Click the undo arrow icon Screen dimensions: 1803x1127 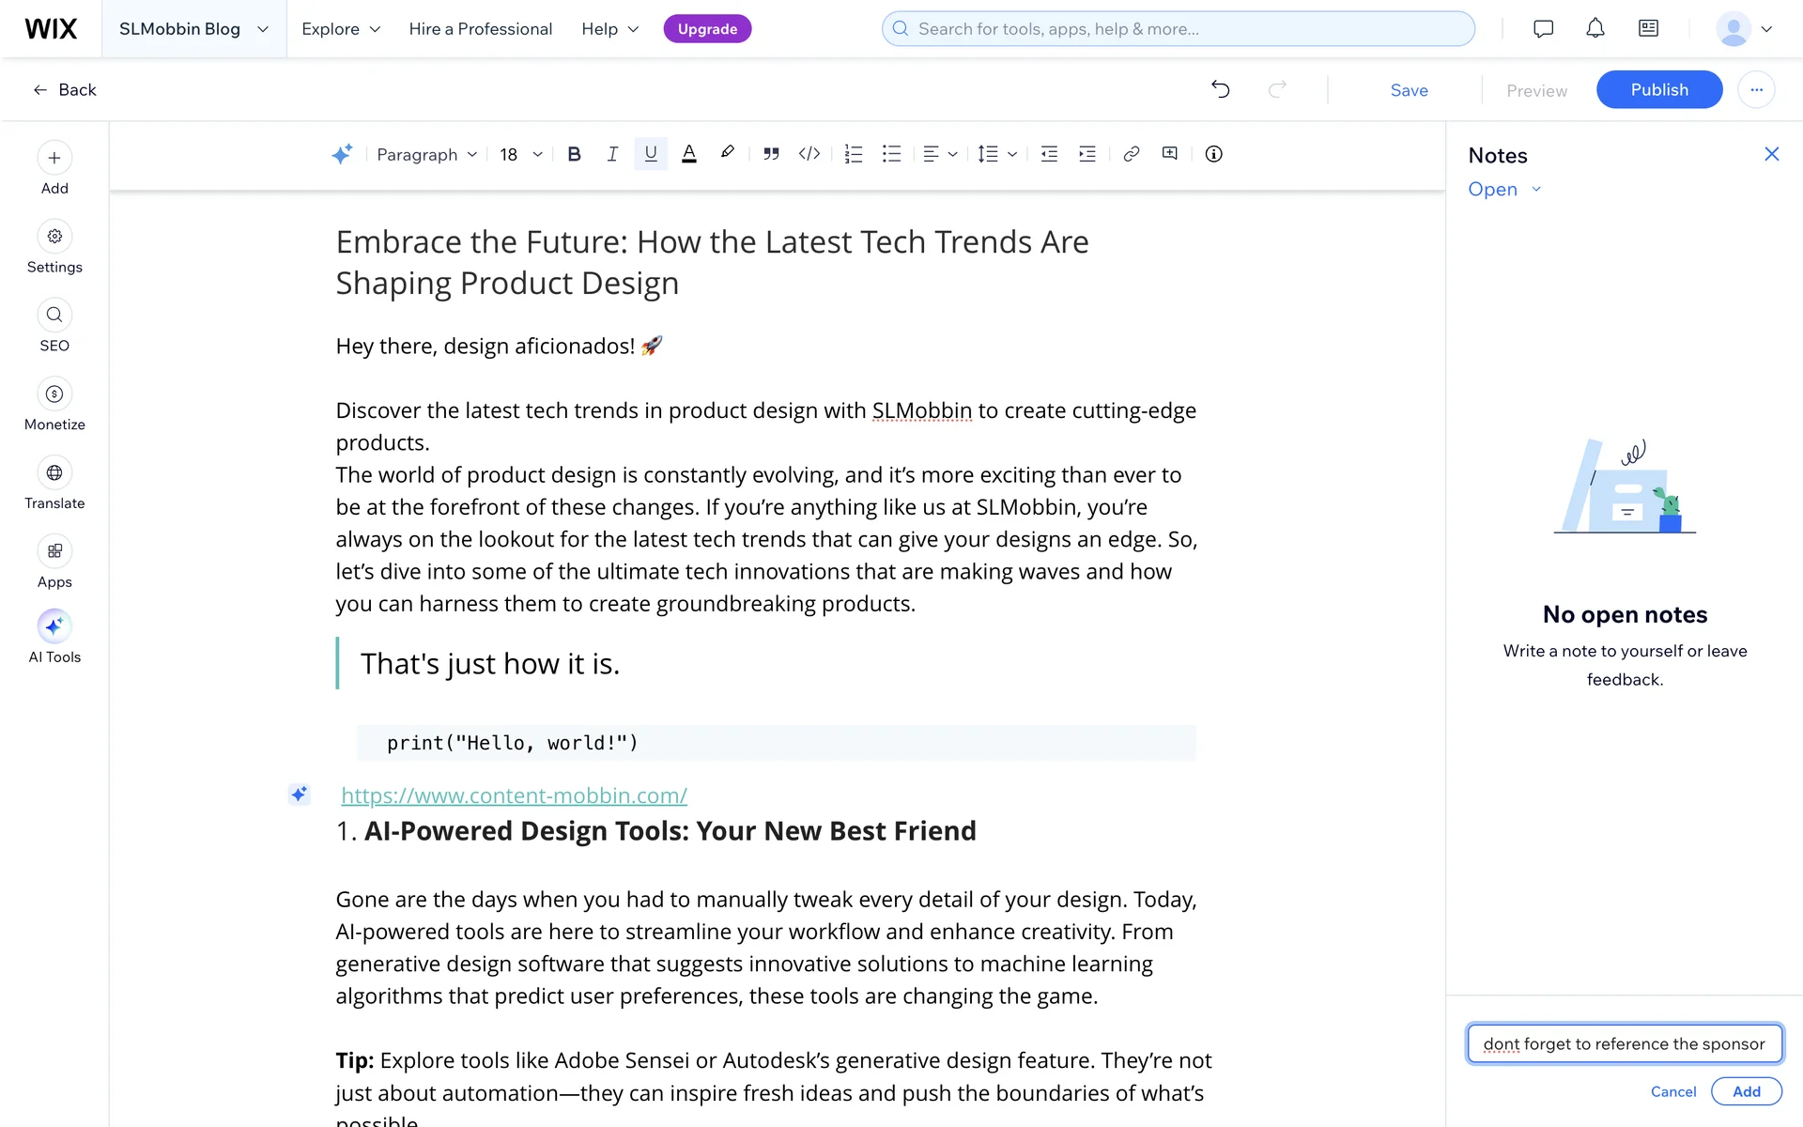(1220, 90)
